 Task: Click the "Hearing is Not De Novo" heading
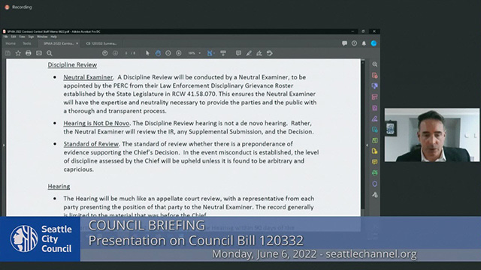pos(96,123)
